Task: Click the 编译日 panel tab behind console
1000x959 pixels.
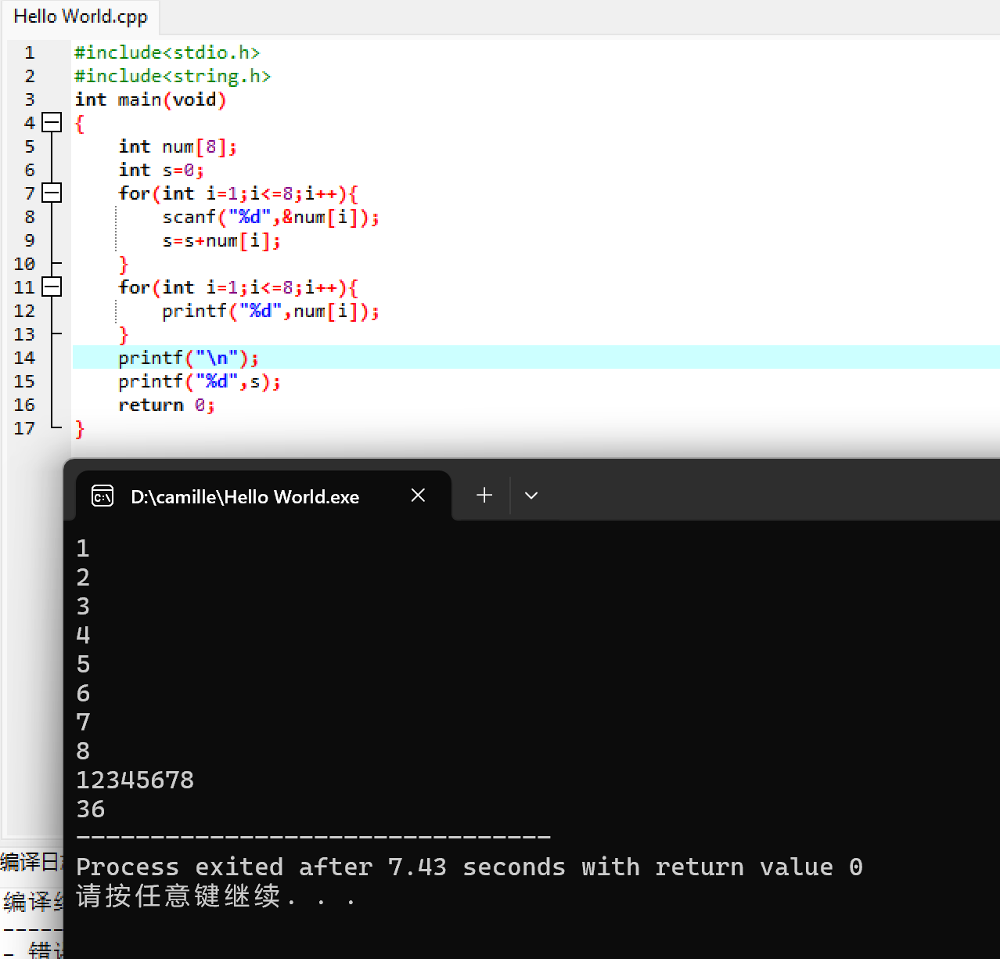Action: pyautogui.click(x=31, y=862)
